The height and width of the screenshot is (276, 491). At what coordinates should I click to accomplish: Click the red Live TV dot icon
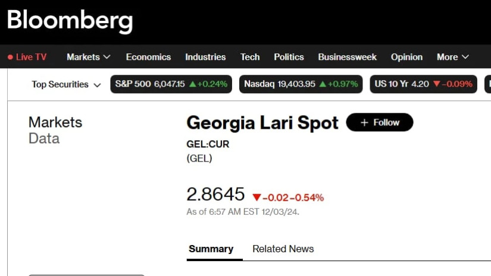click(10, 58)
